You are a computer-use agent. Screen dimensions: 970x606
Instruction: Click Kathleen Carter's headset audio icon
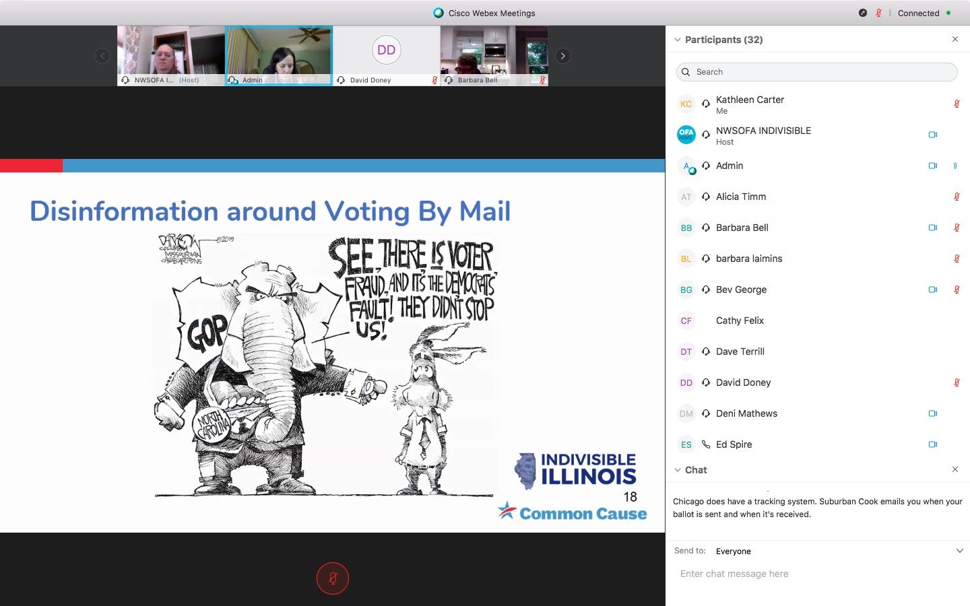[706, 104]
